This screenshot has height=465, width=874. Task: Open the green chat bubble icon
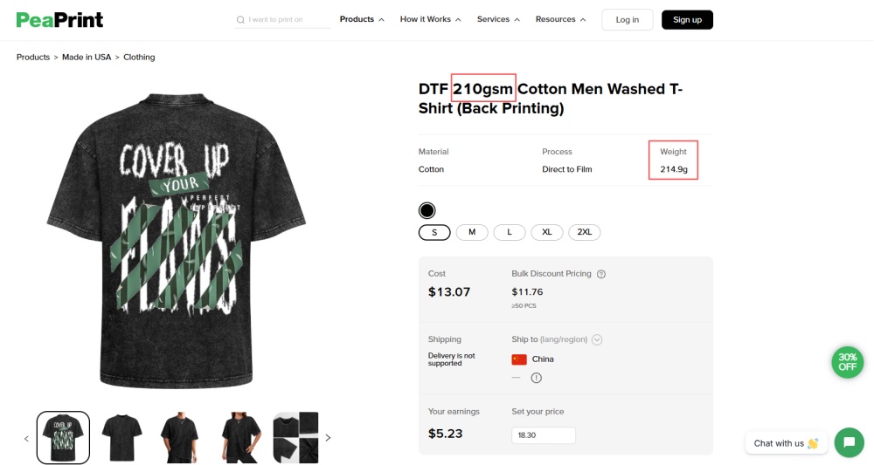click(849, 442)
